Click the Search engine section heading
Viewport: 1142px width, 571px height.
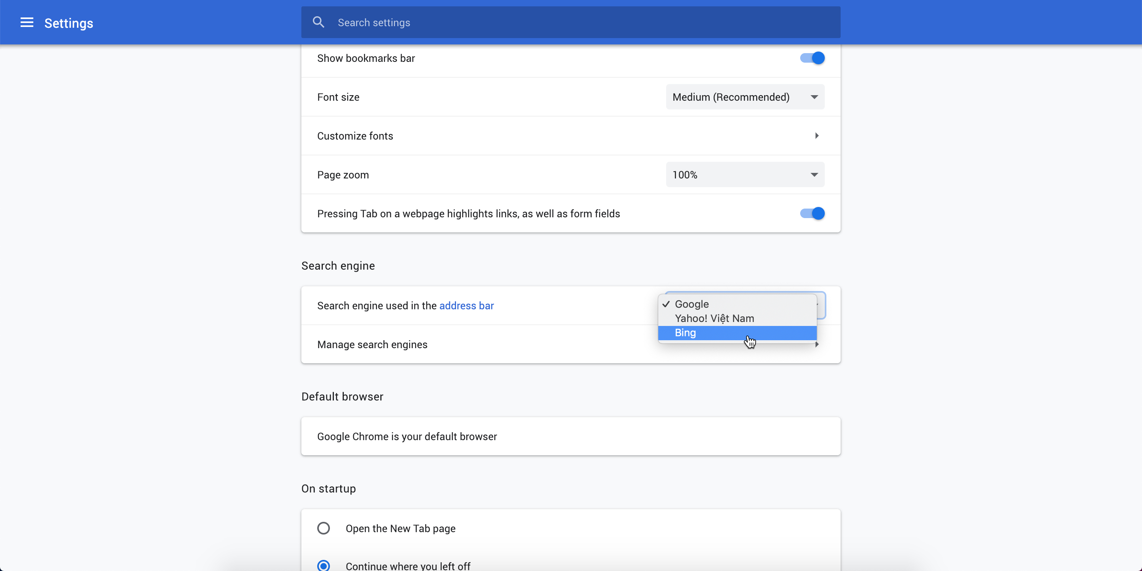click(x=338, y=266)
